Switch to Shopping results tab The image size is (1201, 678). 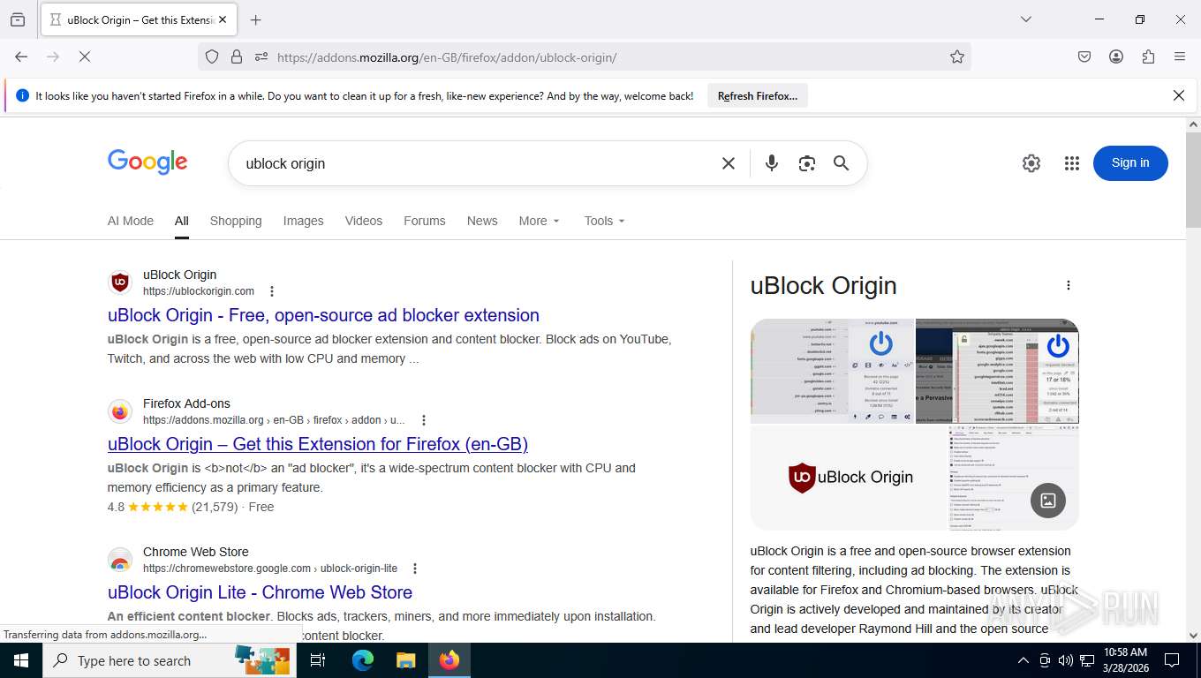[x=236, y=221]
